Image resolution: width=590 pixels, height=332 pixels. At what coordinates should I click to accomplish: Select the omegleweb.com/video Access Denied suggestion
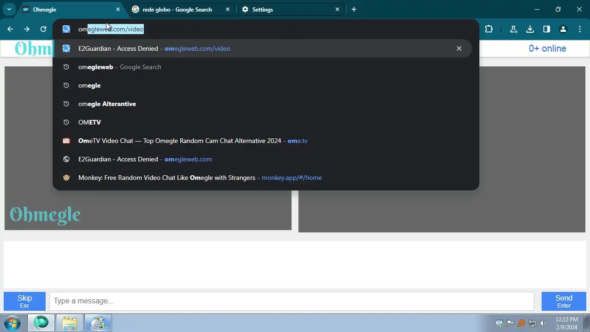pos(263,48)
